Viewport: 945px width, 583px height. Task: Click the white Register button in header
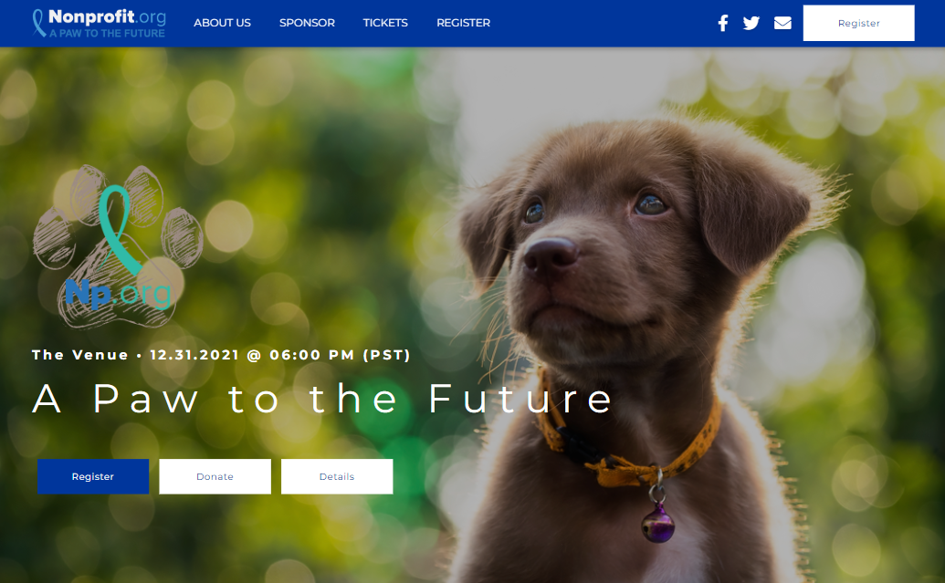point(858,23)
